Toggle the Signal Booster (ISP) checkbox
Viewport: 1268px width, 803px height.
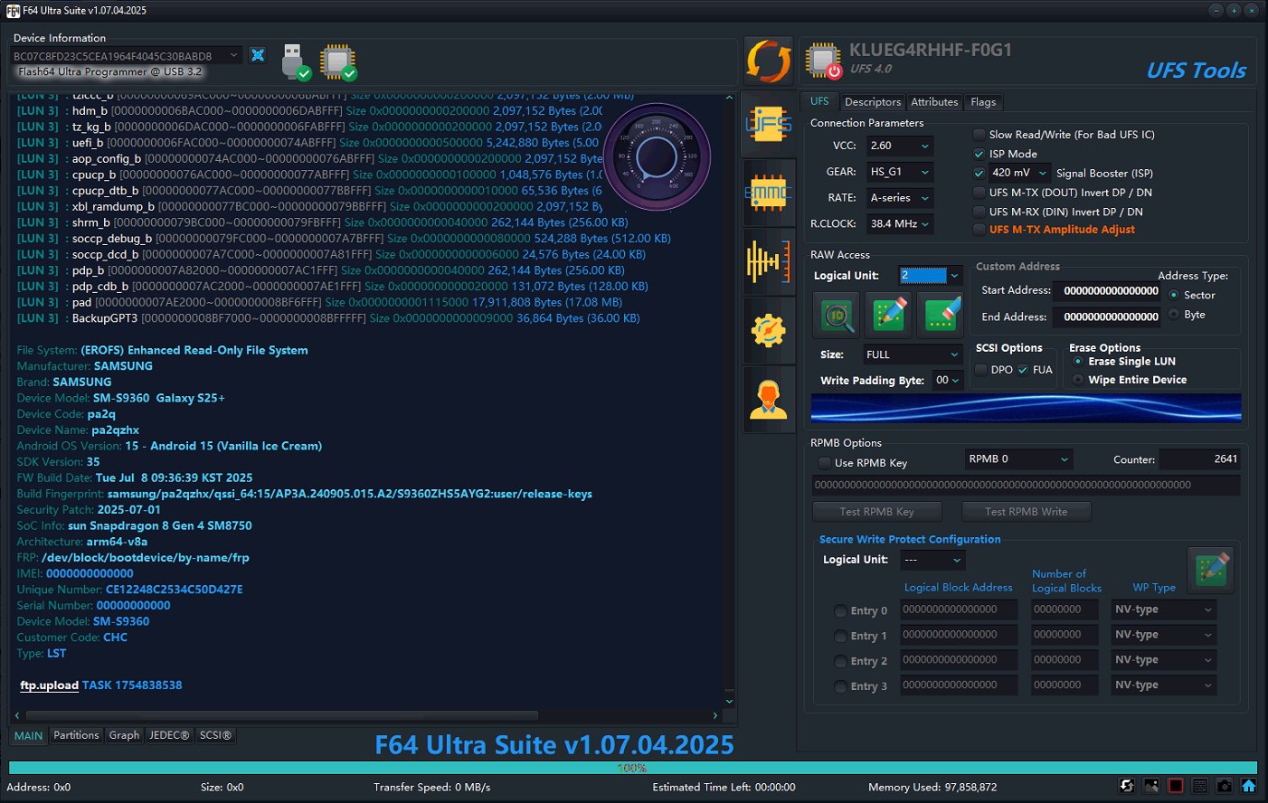pos(979,174)
